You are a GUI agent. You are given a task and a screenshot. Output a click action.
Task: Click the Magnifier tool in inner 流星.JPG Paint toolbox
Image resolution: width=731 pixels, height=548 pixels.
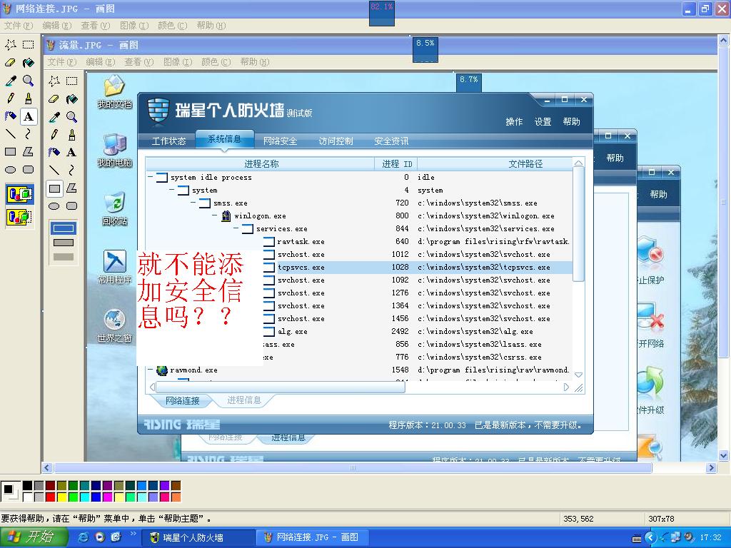(x=72, y=116)
